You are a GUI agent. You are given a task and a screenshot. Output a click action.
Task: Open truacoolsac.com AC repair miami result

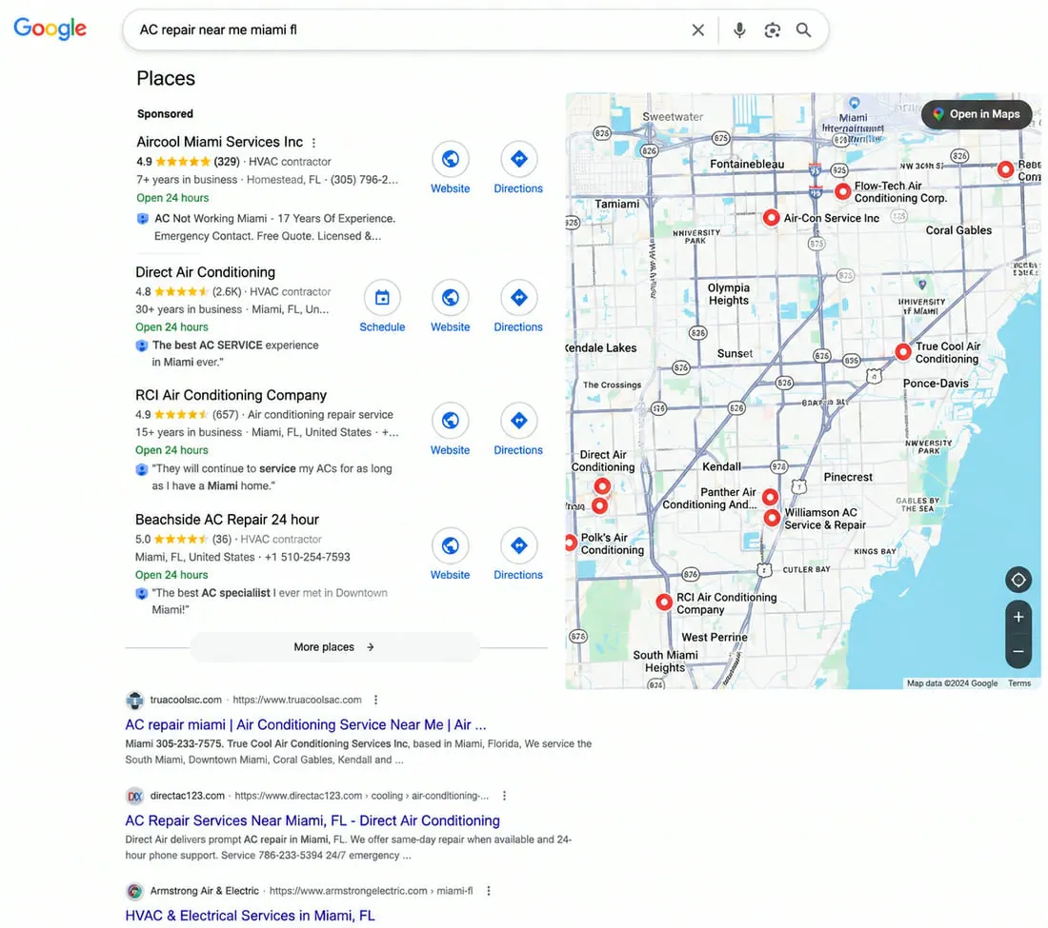click(306, 725)
